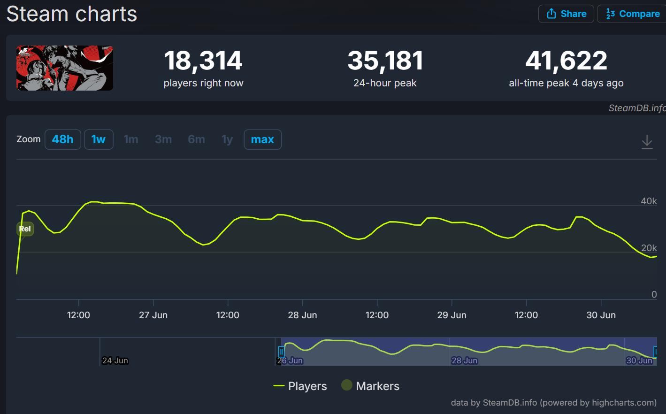
Task: Click the data by SteamDB.info credit
Action: pyautogui.click(x=554, y=403)
